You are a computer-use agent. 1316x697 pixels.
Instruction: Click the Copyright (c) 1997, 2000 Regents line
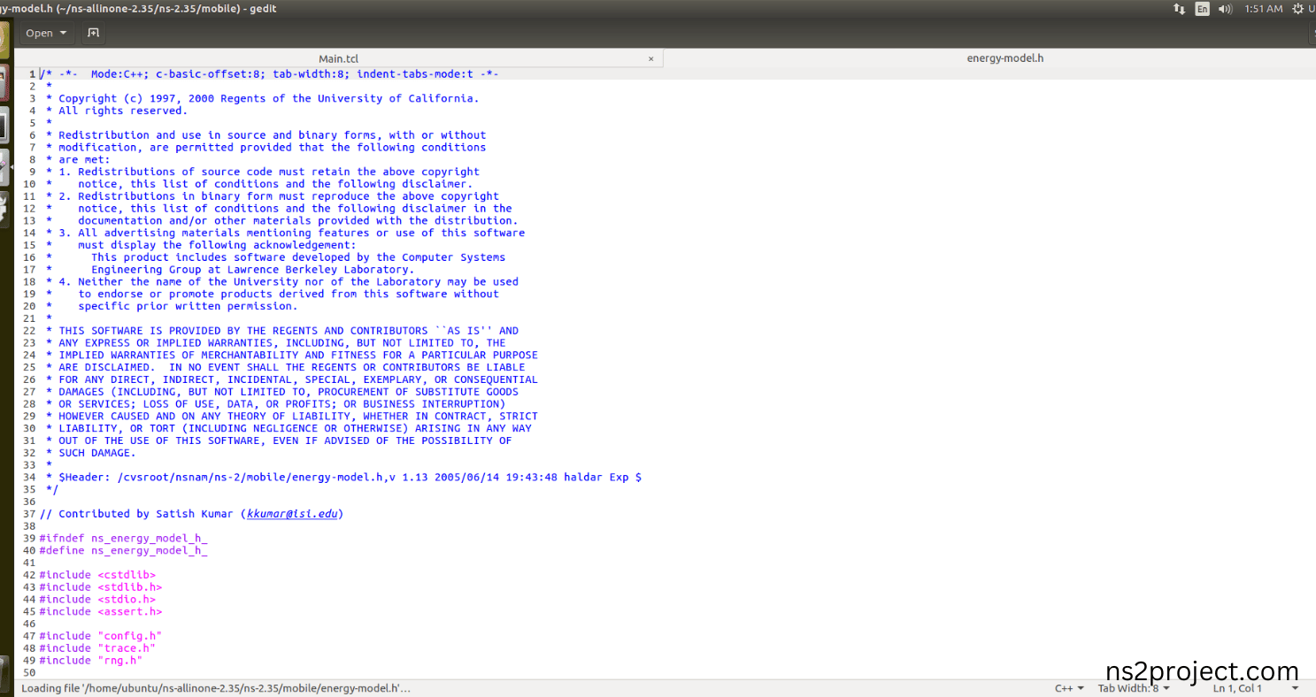(263, 99)
